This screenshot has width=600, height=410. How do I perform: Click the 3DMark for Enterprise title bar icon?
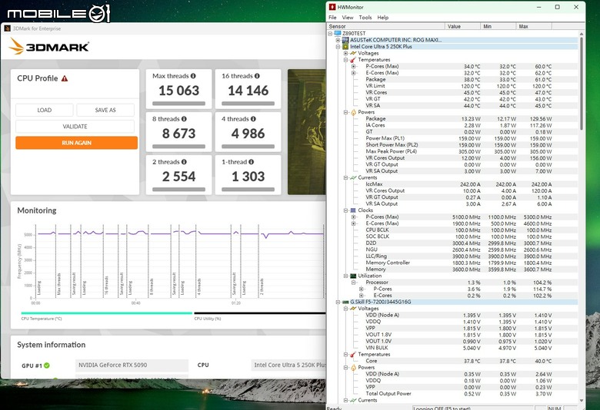click(7, 28)
